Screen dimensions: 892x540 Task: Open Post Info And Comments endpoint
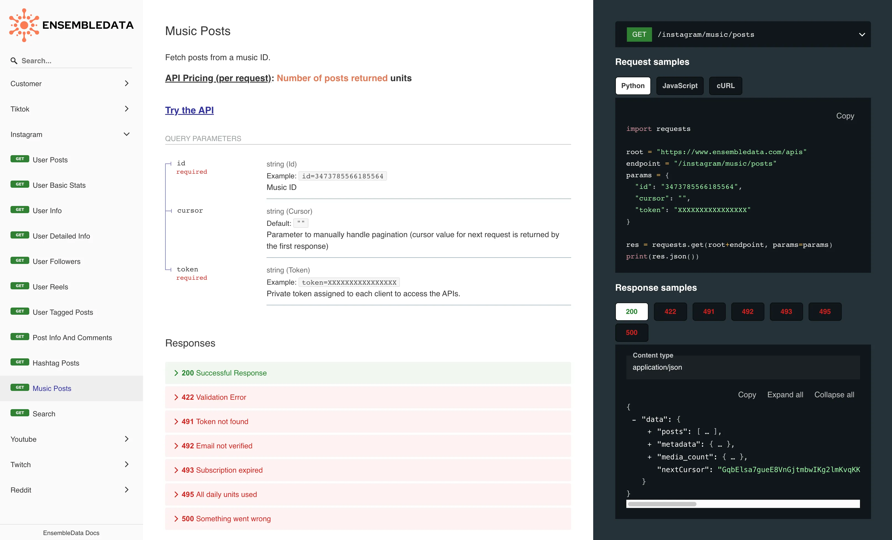coord(71,337)
